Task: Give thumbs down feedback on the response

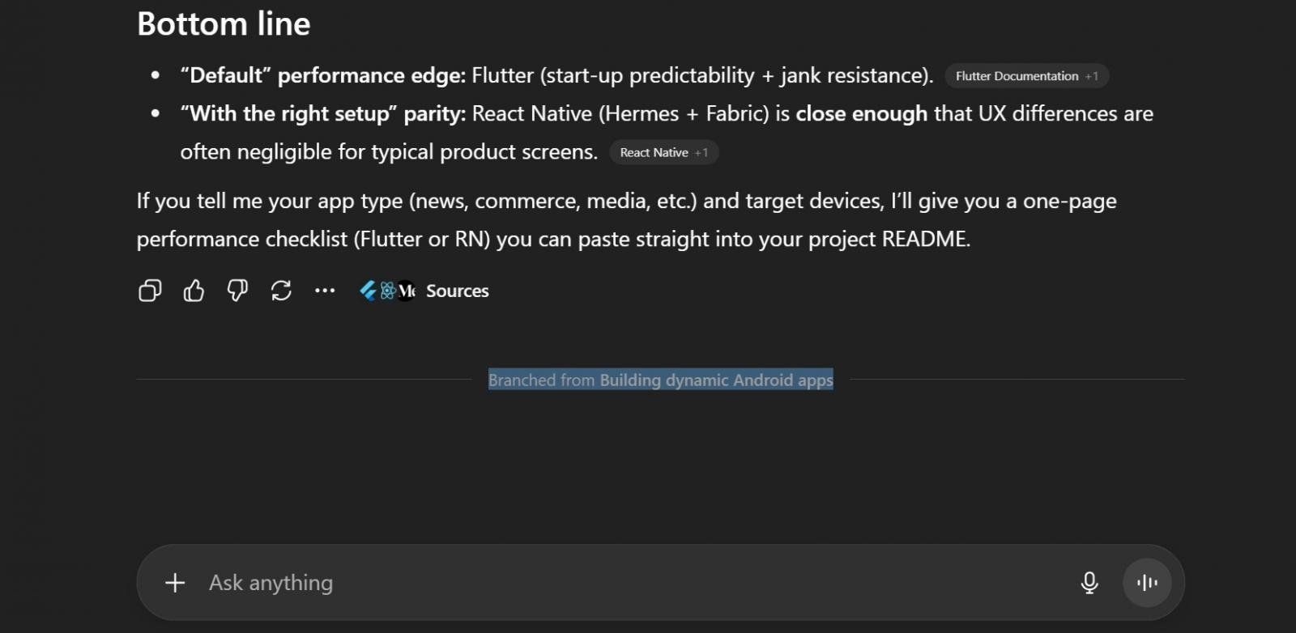Action: (x=237, y=291)
